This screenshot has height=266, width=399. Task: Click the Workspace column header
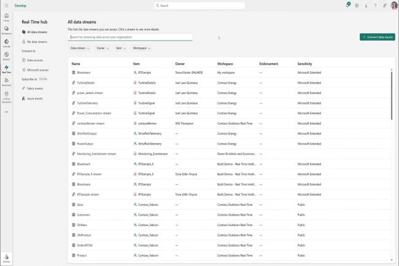pos(225,64)
